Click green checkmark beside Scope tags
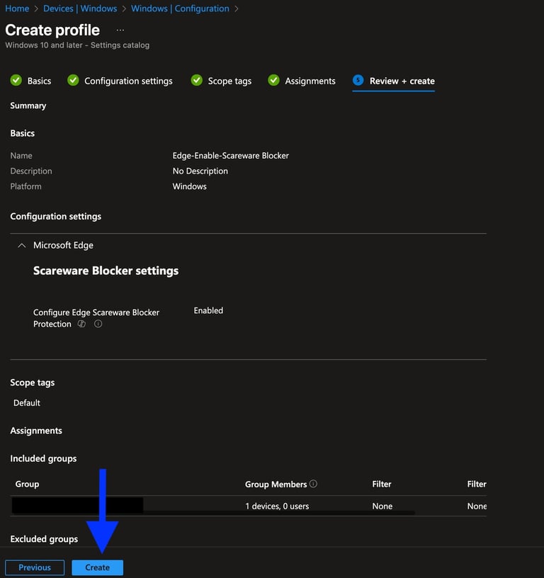Viewport: 544px width, 578px height. pos(197,80)
